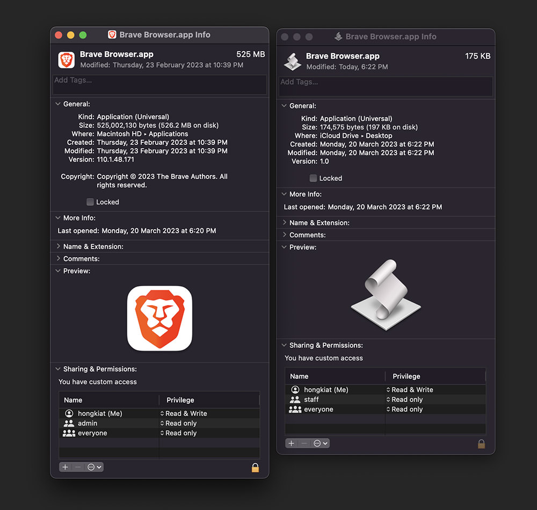Select the staff group icon in right window
Viewport: 537px width, 510px height.
tap(295, 399)
